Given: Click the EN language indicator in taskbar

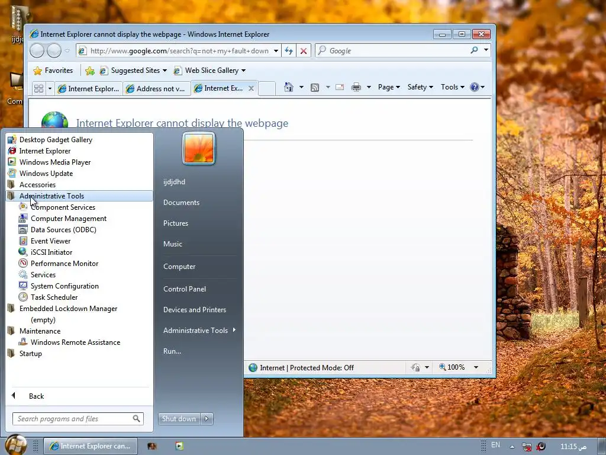Looking at the screenshot, I should pyautogui.click(x=495, y=445).
